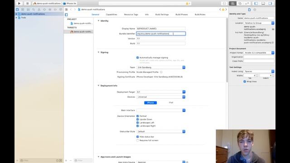
Task: Show the Project navigator folder icon
Action: (17, 10)
